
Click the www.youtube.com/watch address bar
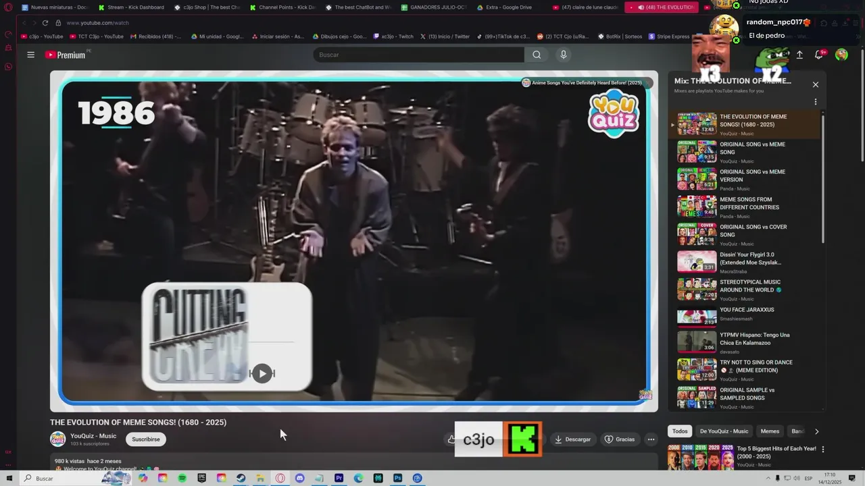(97, 23)
